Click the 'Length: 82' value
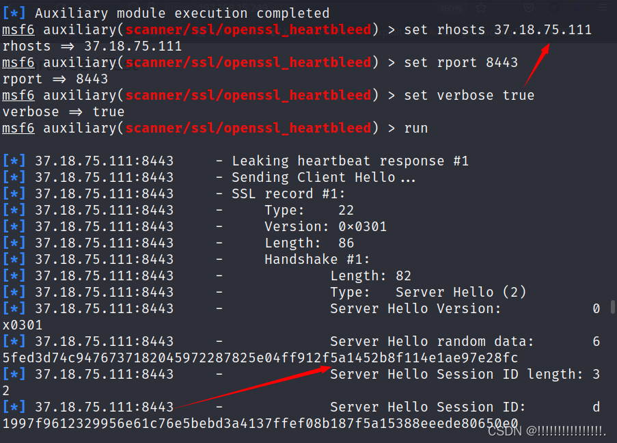Screen dimensions: 617x443 [370, 276]
